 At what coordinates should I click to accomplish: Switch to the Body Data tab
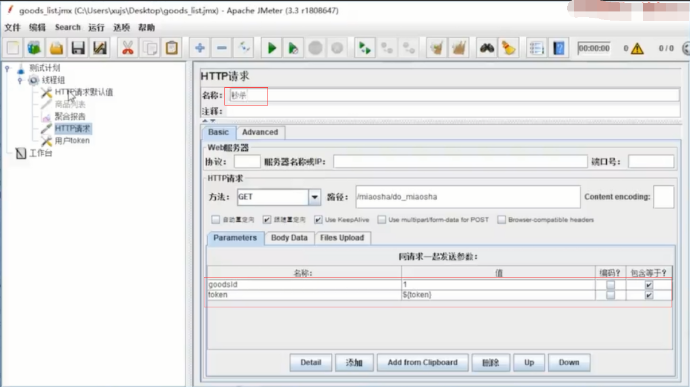coord(289,237)
